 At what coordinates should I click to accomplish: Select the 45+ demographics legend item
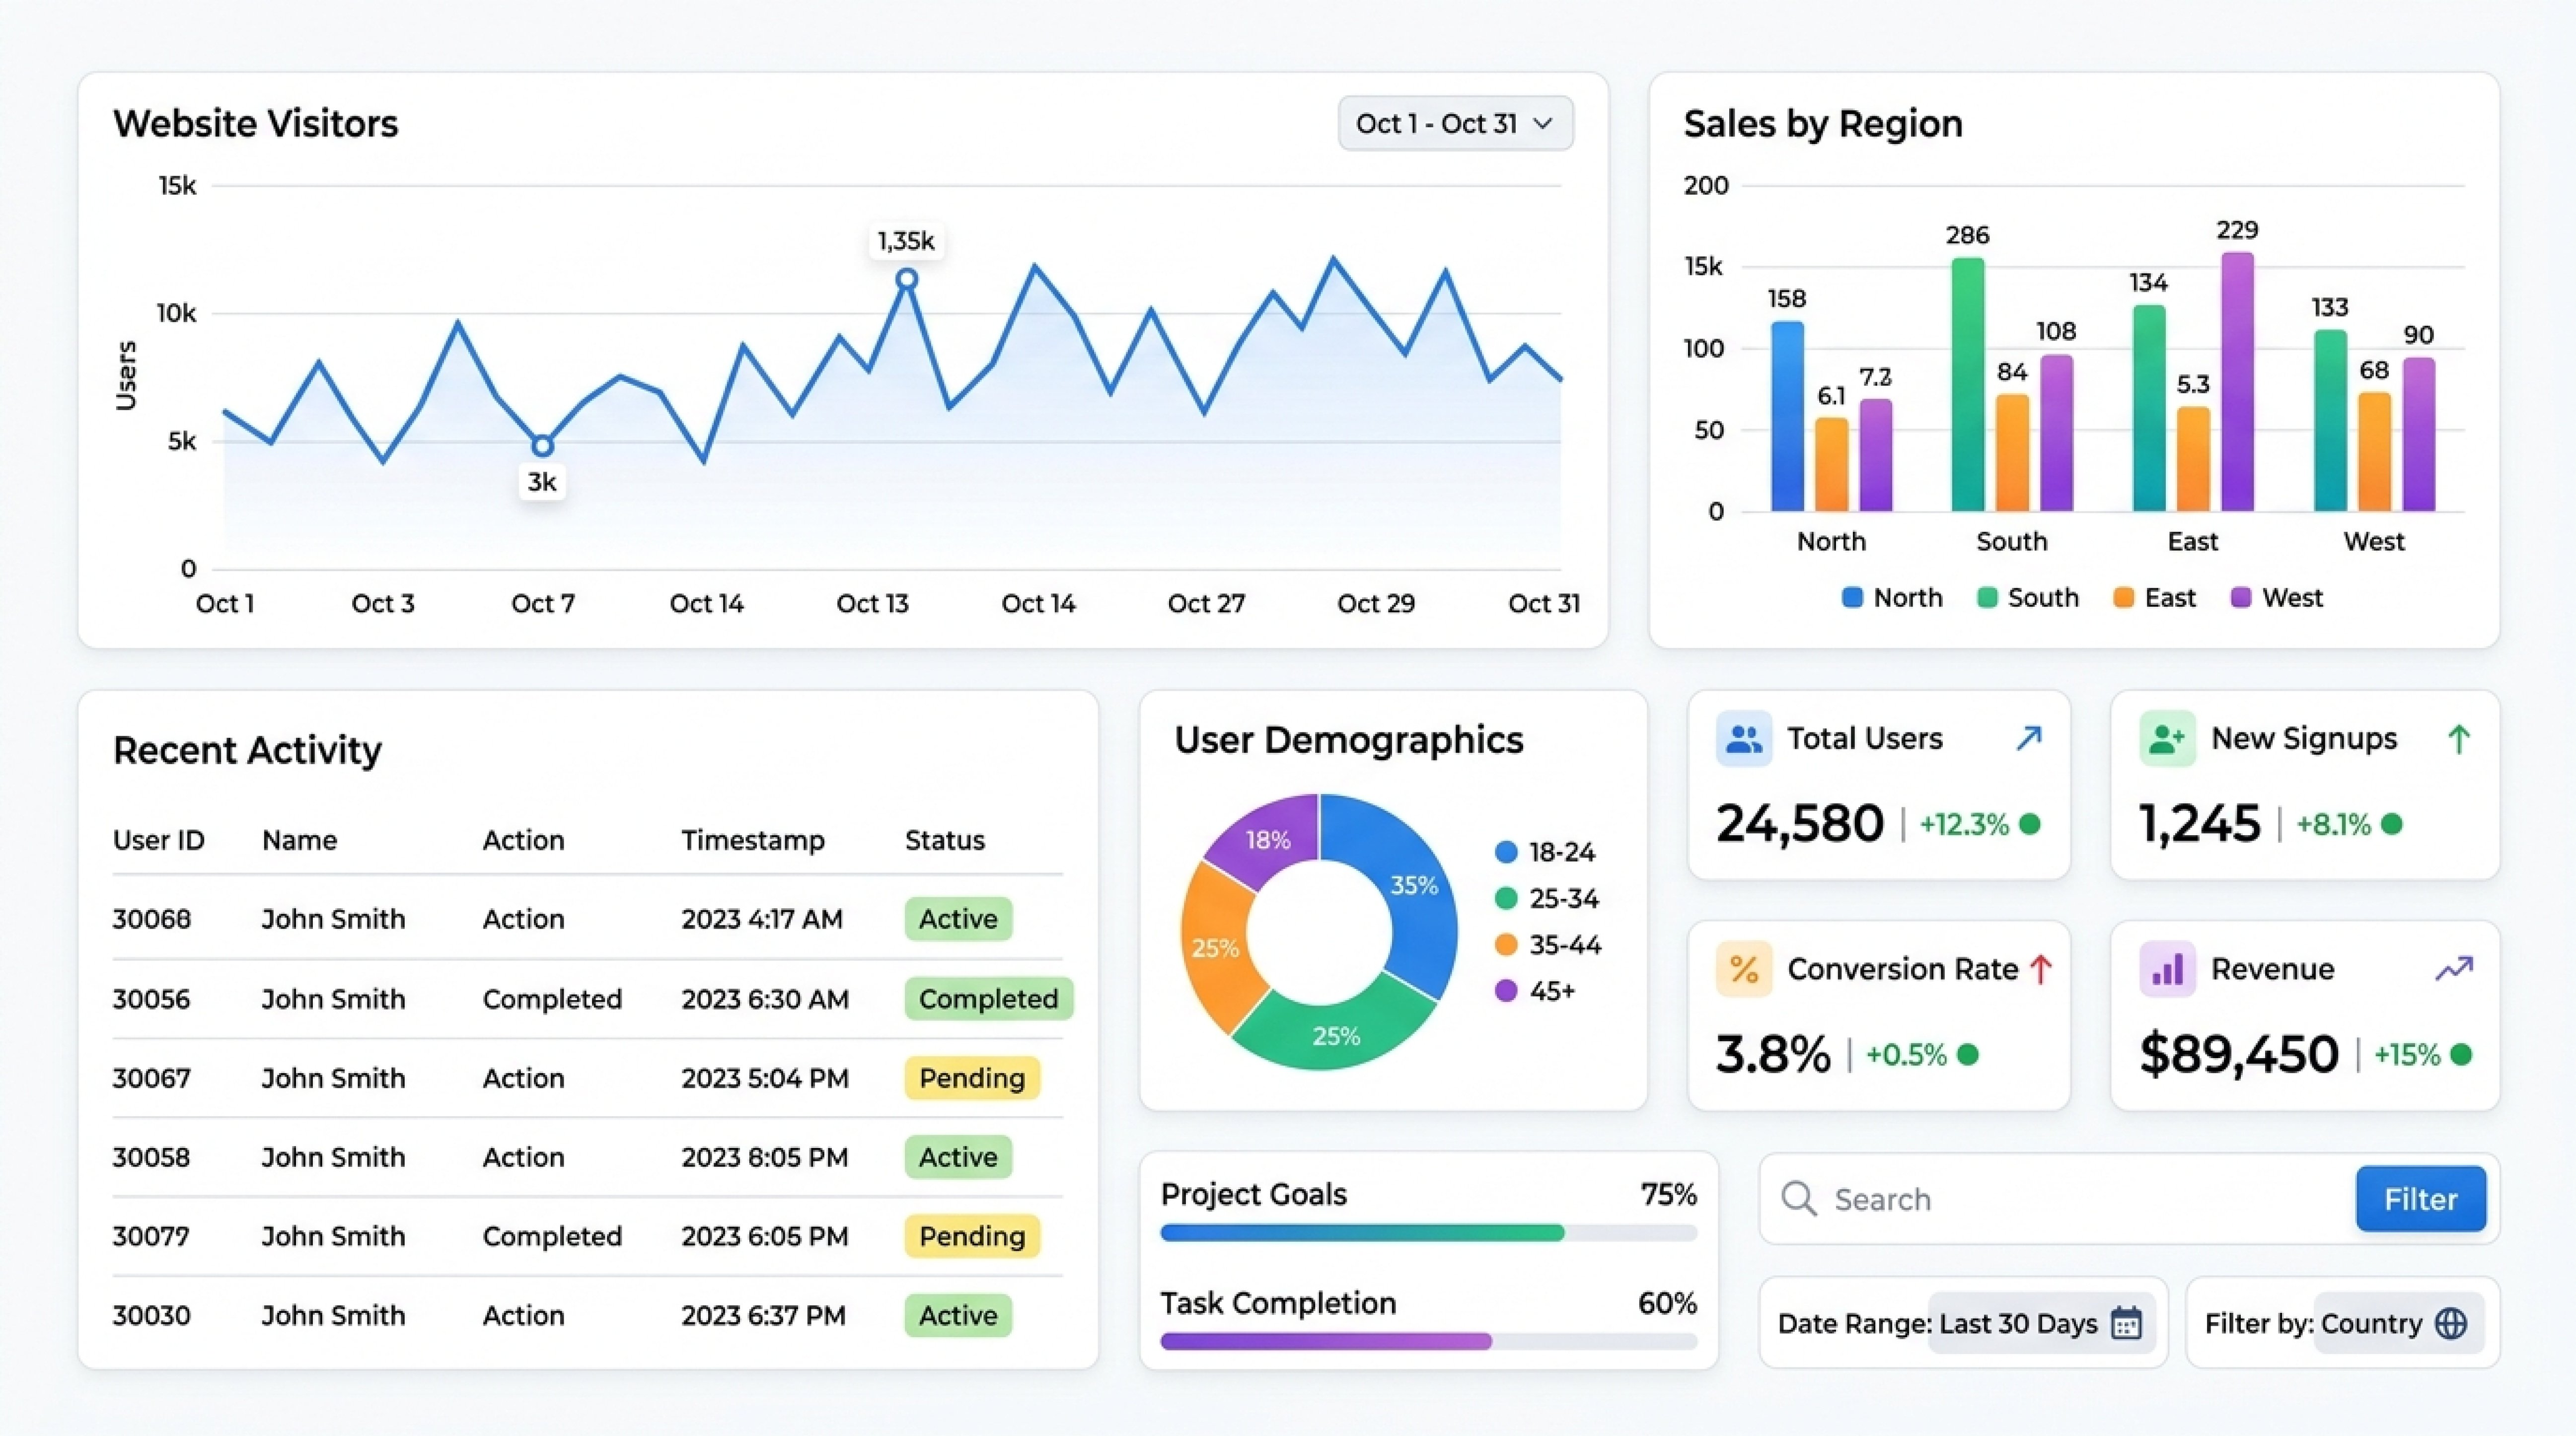1535,990
